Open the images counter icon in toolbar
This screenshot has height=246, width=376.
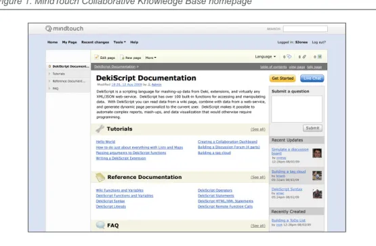tap(319, 57)
